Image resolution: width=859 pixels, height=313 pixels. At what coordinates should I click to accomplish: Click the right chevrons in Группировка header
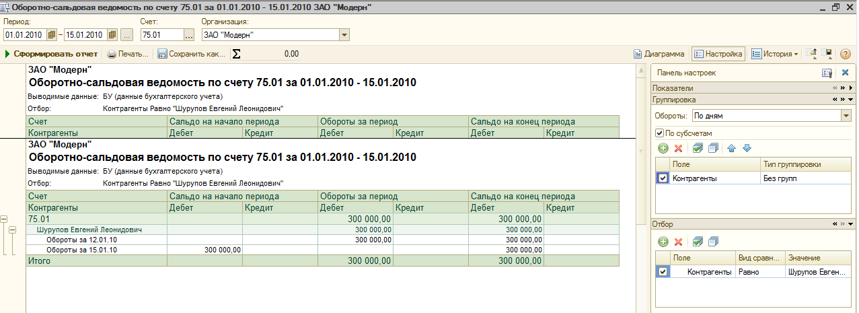843,100
